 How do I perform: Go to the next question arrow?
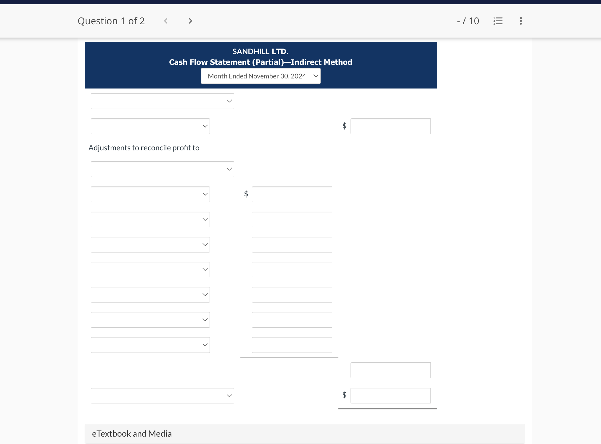tap(190, 21)
